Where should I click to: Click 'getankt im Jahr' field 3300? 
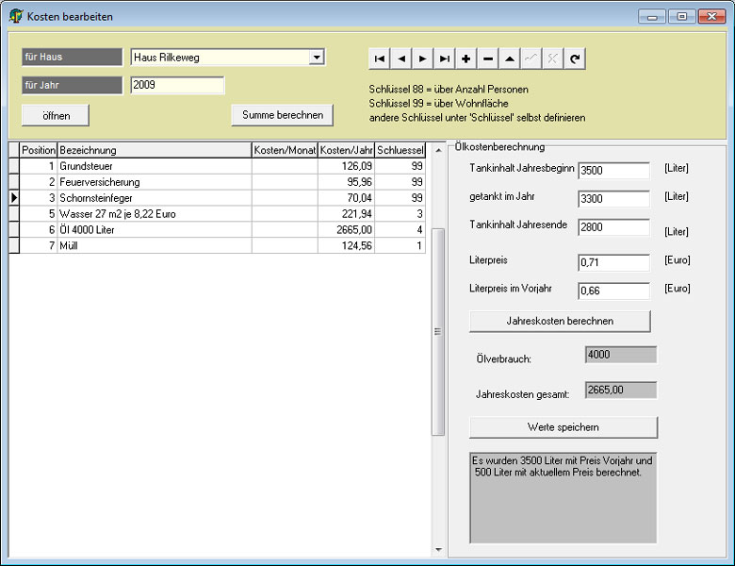point(613,199)
